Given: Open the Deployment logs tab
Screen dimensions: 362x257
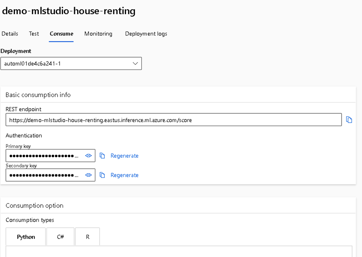Looking at the screenshot, I should click(x=146, y=34).
